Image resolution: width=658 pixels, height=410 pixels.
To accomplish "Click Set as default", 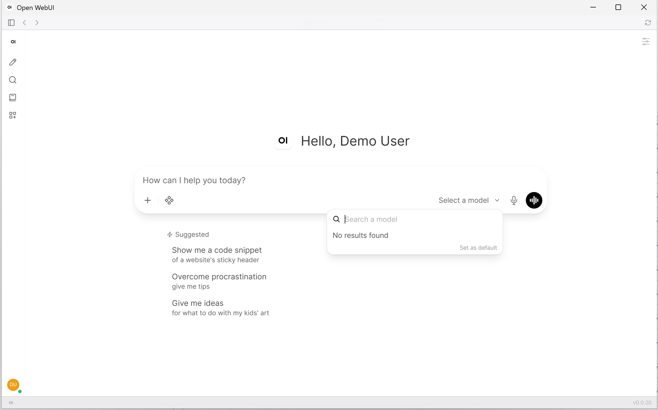I will click(x=478, y=248).
